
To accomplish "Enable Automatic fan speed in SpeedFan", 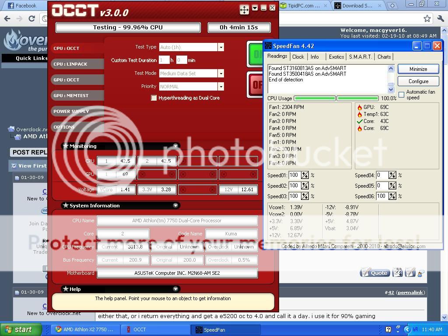I will pyautogui.click(x=402, y=94).
